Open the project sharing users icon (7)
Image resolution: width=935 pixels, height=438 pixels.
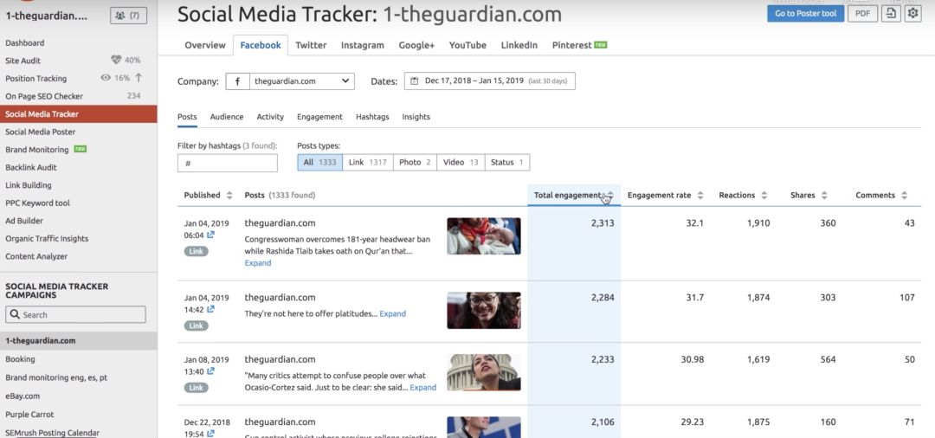[x=128, y=16]
